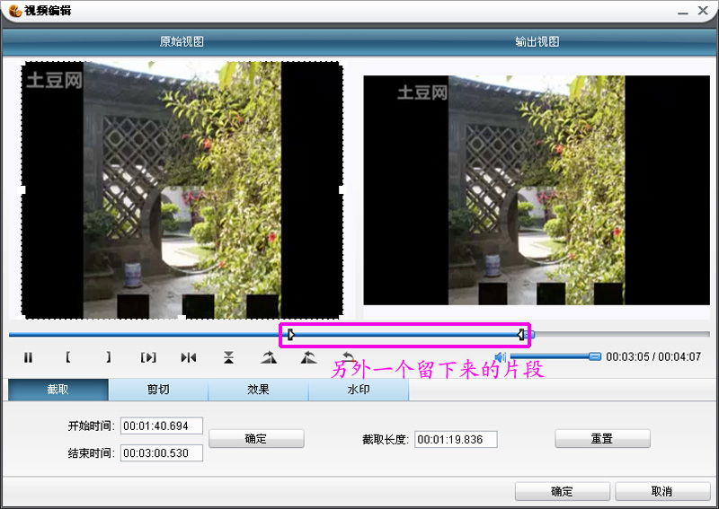Click the output view video preview
Screen dimensions: 719x509
pos(537,190)
